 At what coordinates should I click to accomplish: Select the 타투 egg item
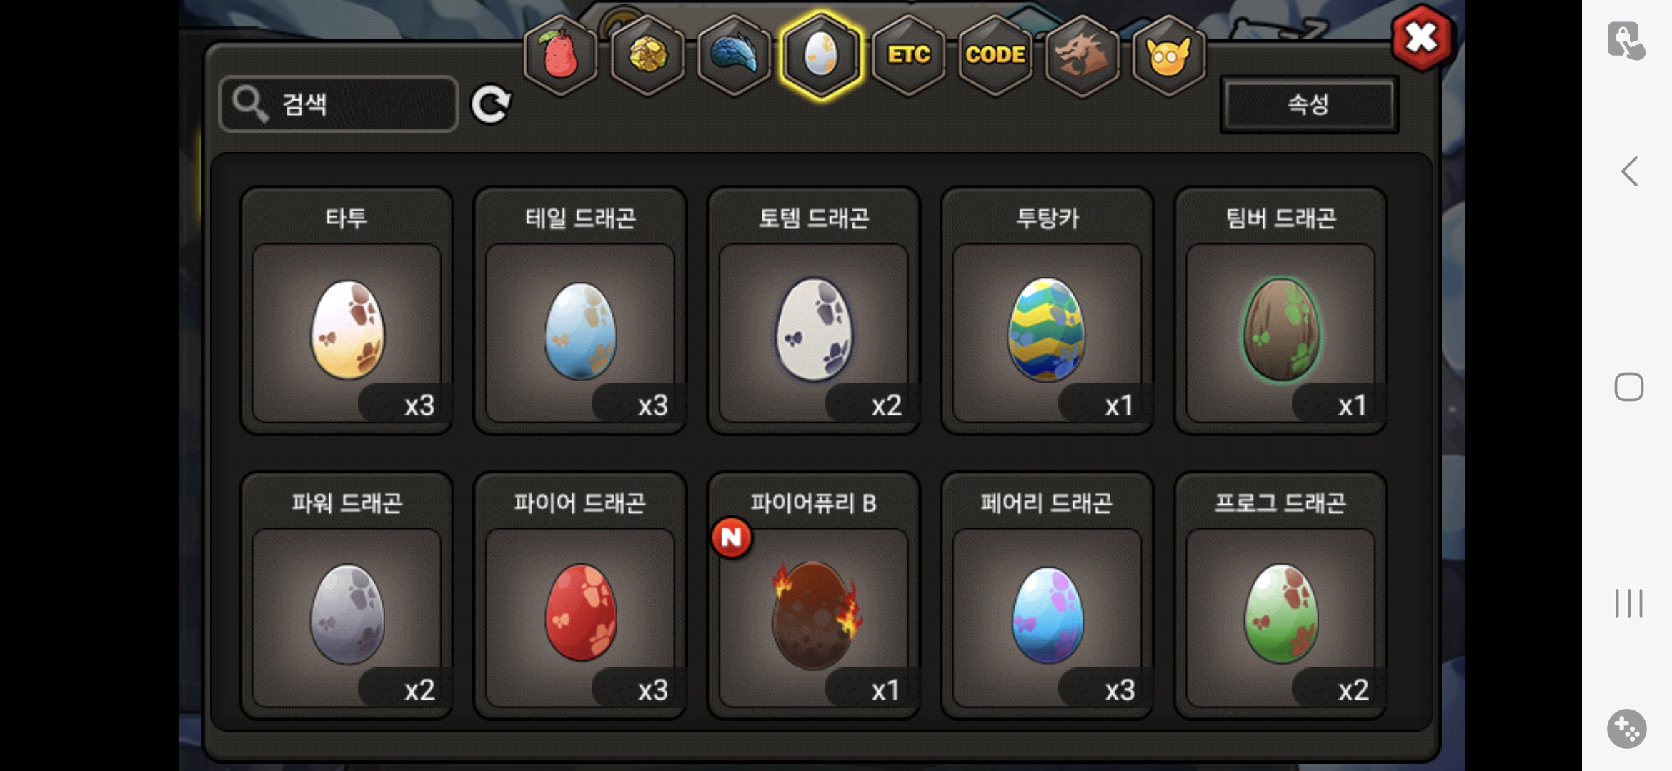click(x=347, y=311)
